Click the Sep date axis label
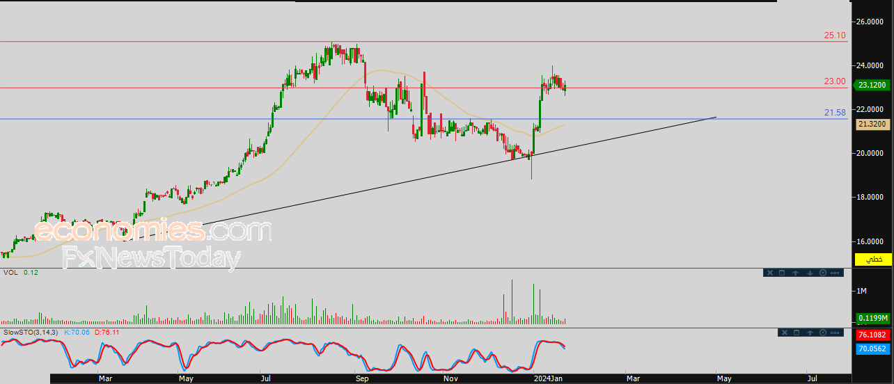The height and width of the screenshot is (384, 894). (x=361, y=378)
